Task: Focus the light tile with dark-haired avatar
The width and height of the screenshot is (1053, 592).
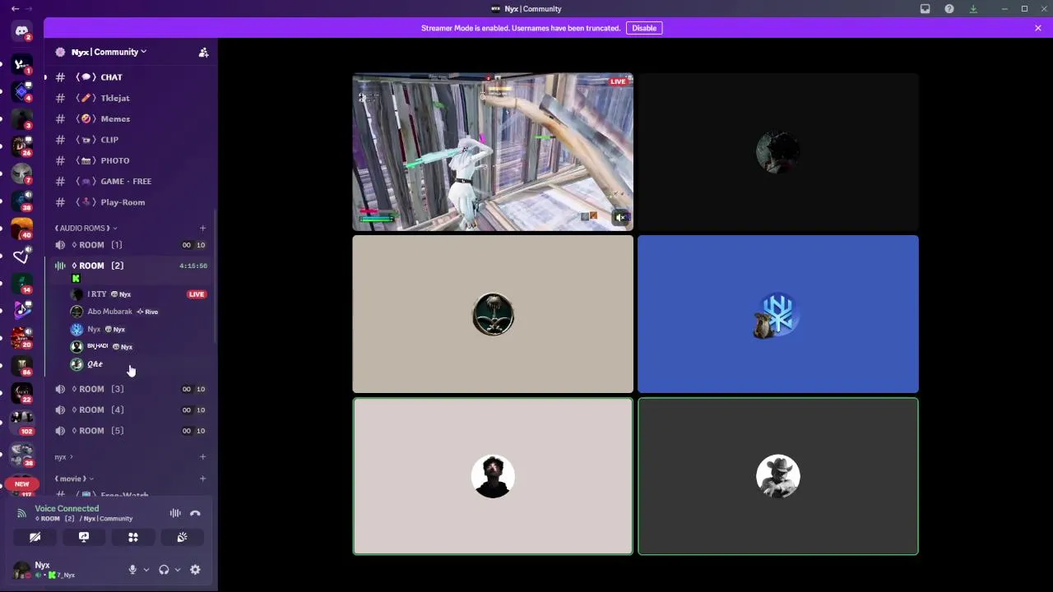Action: point(493,476)
